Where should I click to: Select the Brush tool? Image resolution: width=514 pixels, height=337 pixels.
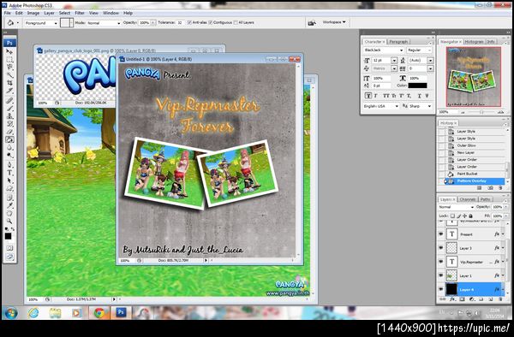point(9,108)
